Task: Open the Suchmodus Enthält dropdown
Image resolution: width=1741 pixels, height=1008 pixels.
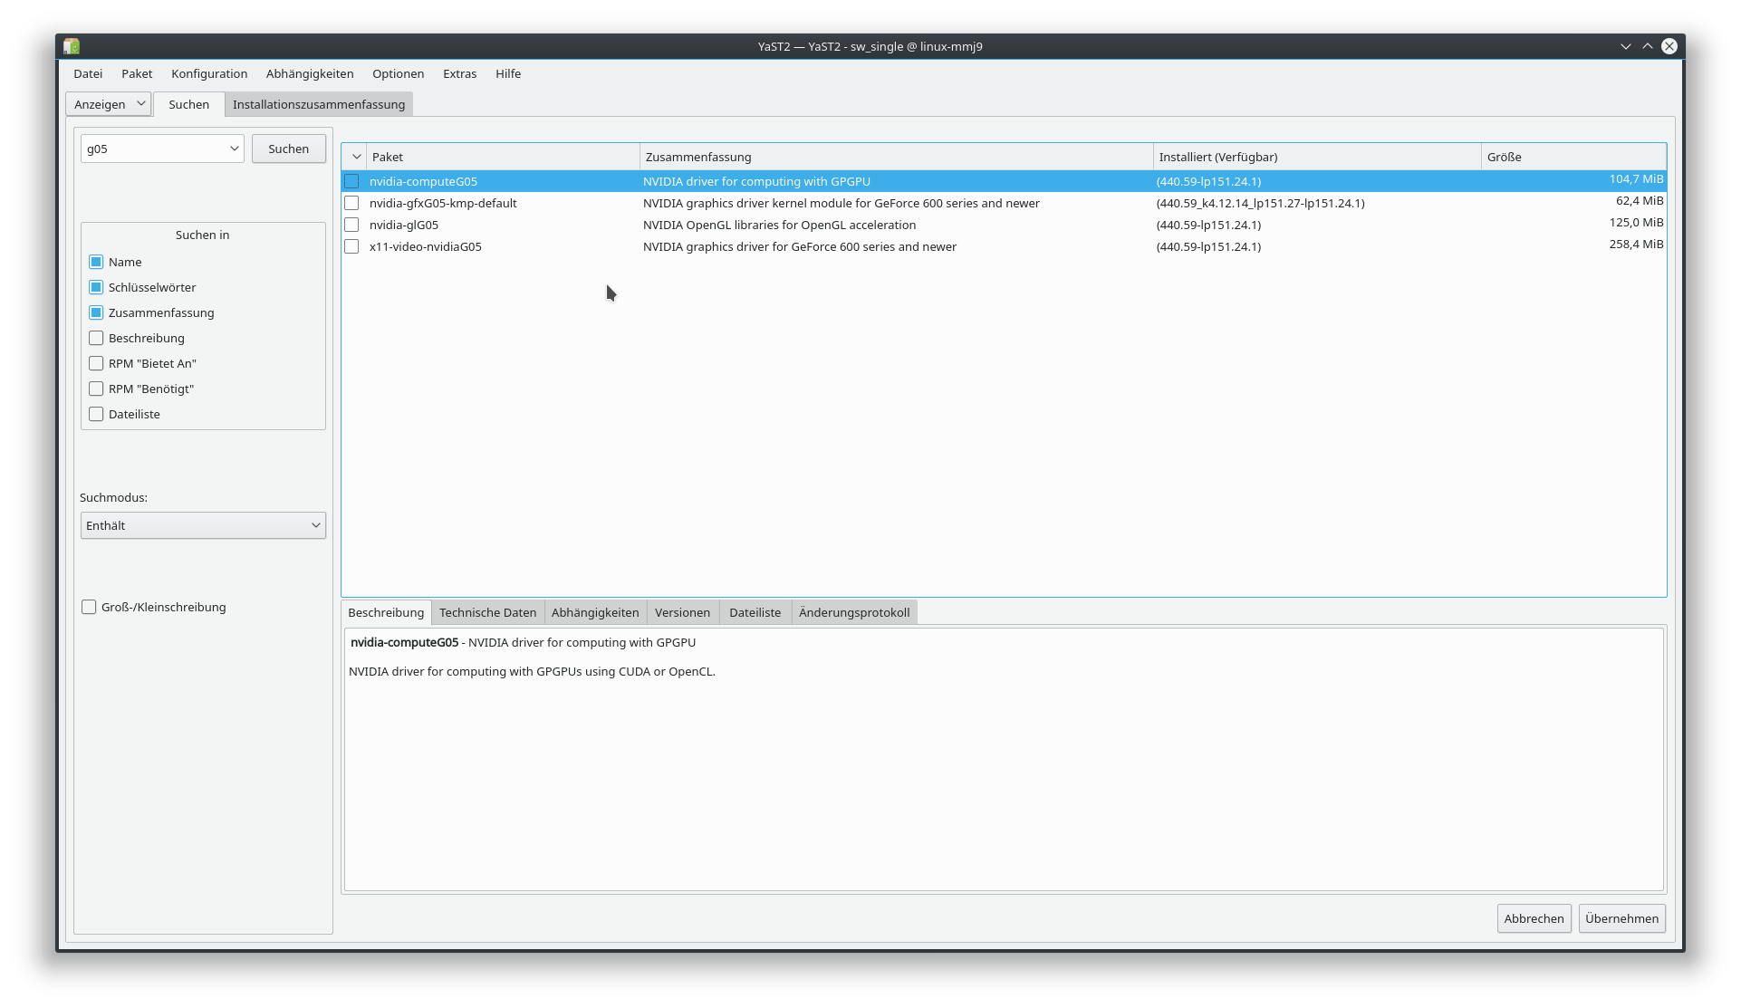Action: (203, 525)
